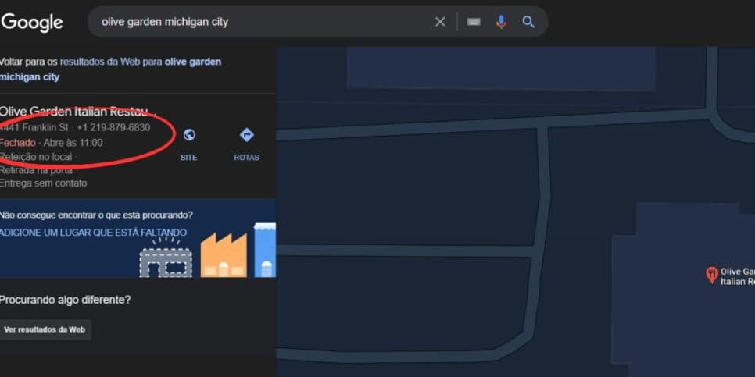Click the ROTAS label under the arrow

coord(246,158)
